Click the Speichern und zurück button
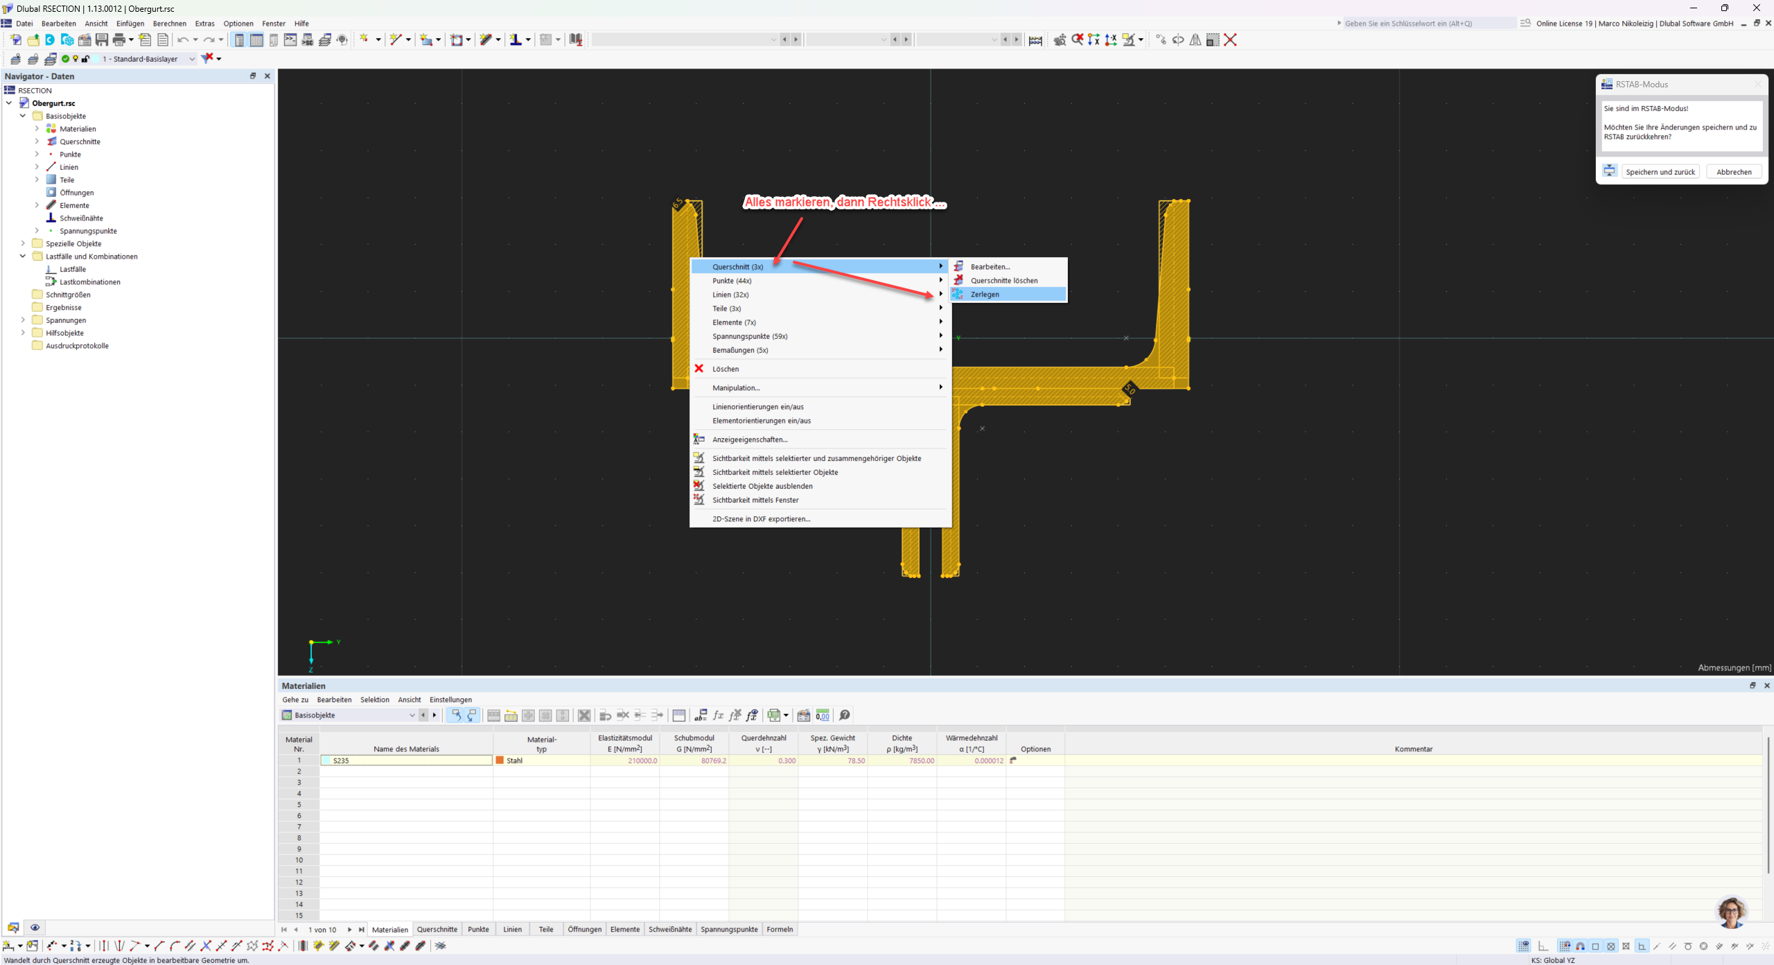The width and height of the screenshot is (1774, 965). click(x=1660, y=172)
